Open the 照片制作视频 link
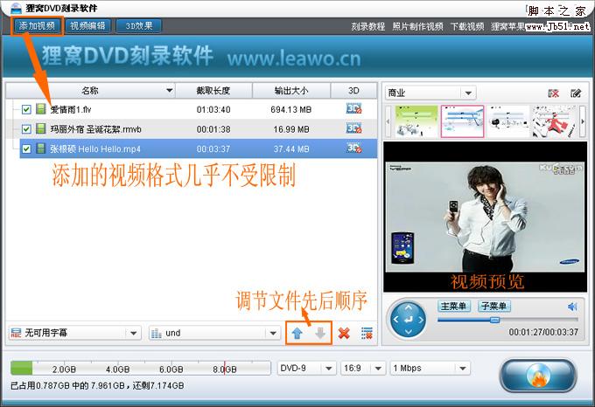595x407 pixels. pyautogui.click(x=417, y=26)
